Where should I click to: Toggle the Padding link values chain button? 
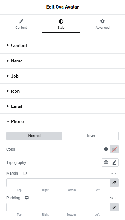click(114, 207)
